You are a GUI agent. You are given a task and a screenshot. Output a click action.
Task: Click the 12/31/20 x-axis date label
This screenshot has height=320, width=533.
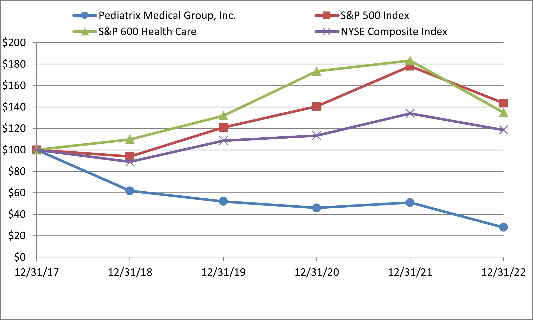pos(317,272)
